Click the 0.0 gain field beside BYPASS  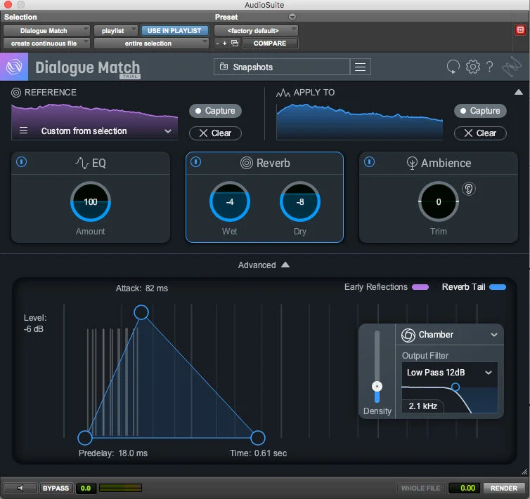click(x=86, y=488)
